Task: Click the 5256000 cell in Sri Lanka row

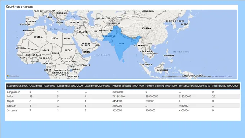Action: coord(117,110)
